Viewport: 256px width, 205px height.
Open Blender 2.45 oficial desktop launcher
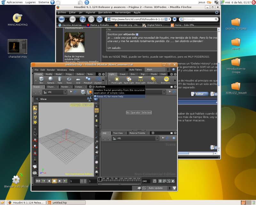point(16,181)
